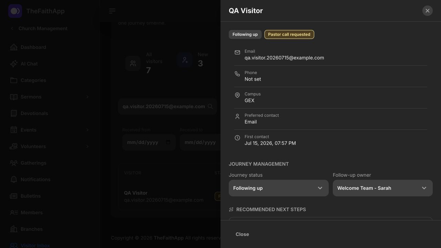The width and height of the screenshot is (441, 248).
Task: Click Devotionals icon in sidebar
Action: click(14, 113)
